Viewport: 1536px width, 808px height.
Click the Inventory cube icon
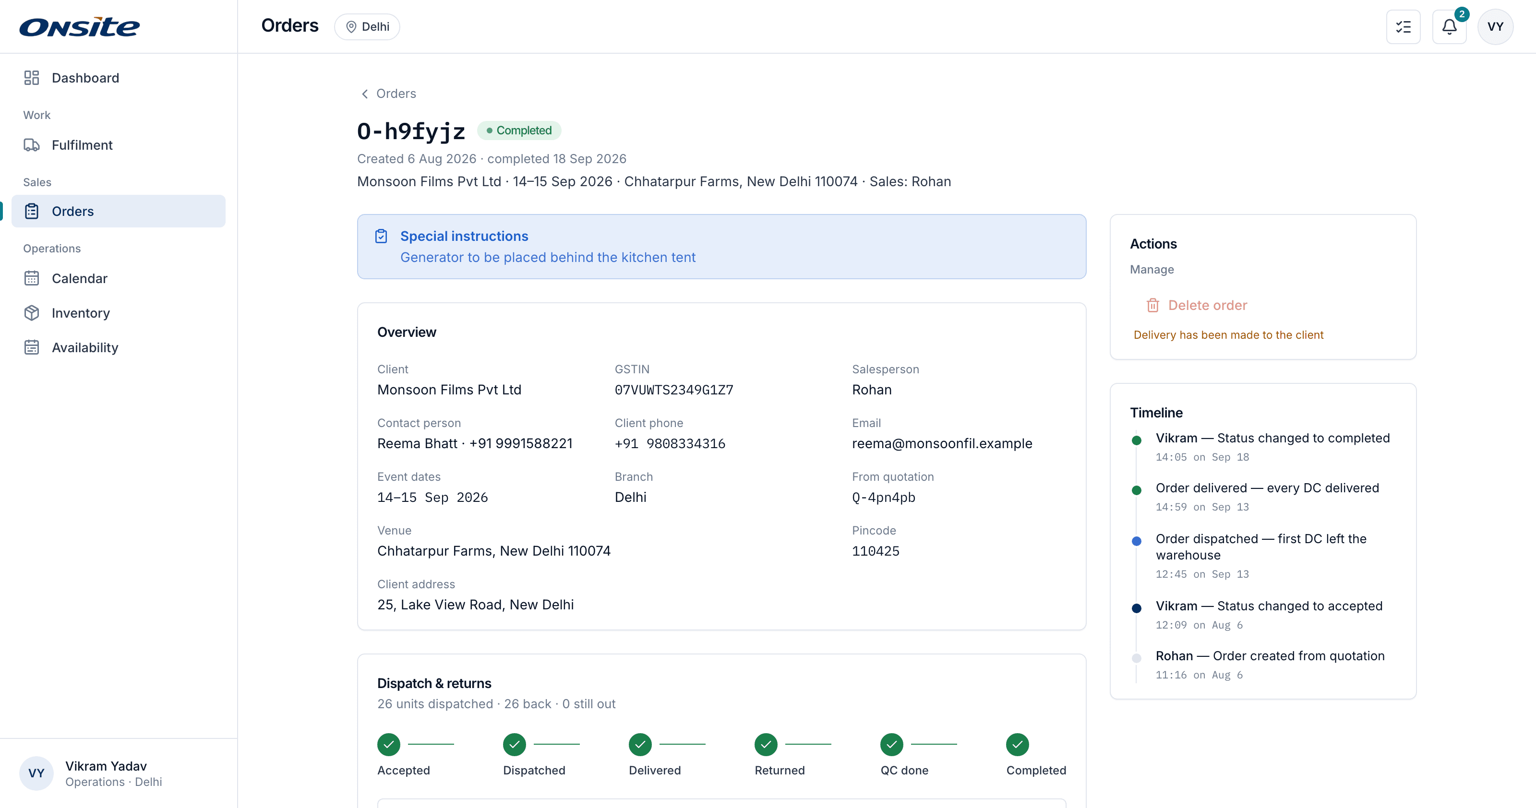(x=32, y=313)
